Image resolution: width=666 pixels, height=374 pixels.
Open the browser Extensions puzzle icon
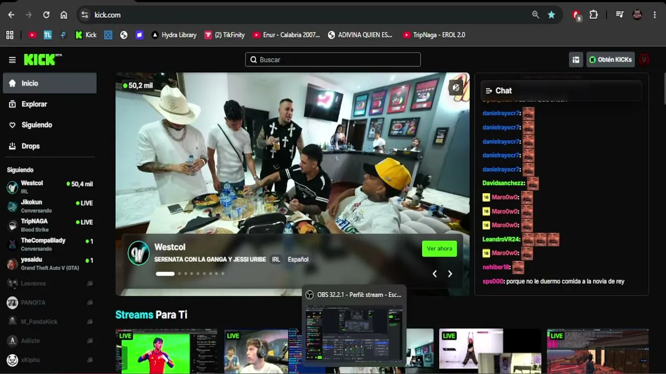click(594, 15)
